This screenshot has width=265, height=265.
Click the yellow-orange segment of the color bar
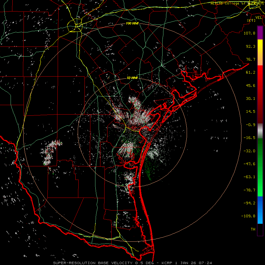coord(260,52)
